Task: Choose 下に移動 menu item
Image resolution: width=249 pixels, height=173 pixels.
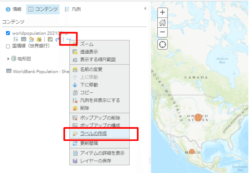Action: tap(99, 85)
